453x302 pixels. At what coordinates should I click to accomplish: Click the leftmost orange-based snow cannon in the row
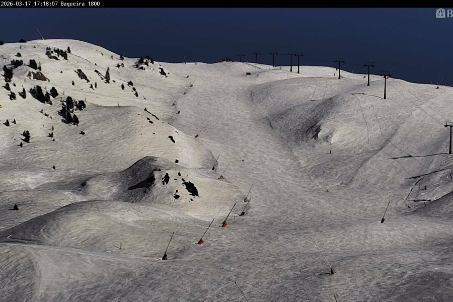(165, 256)
